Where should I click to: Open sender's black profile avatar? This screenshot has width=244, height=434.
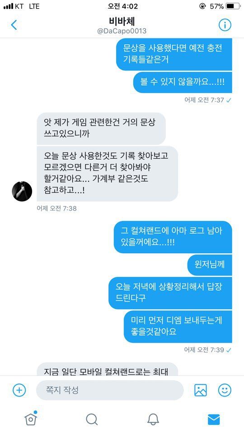tap(22, 191)
